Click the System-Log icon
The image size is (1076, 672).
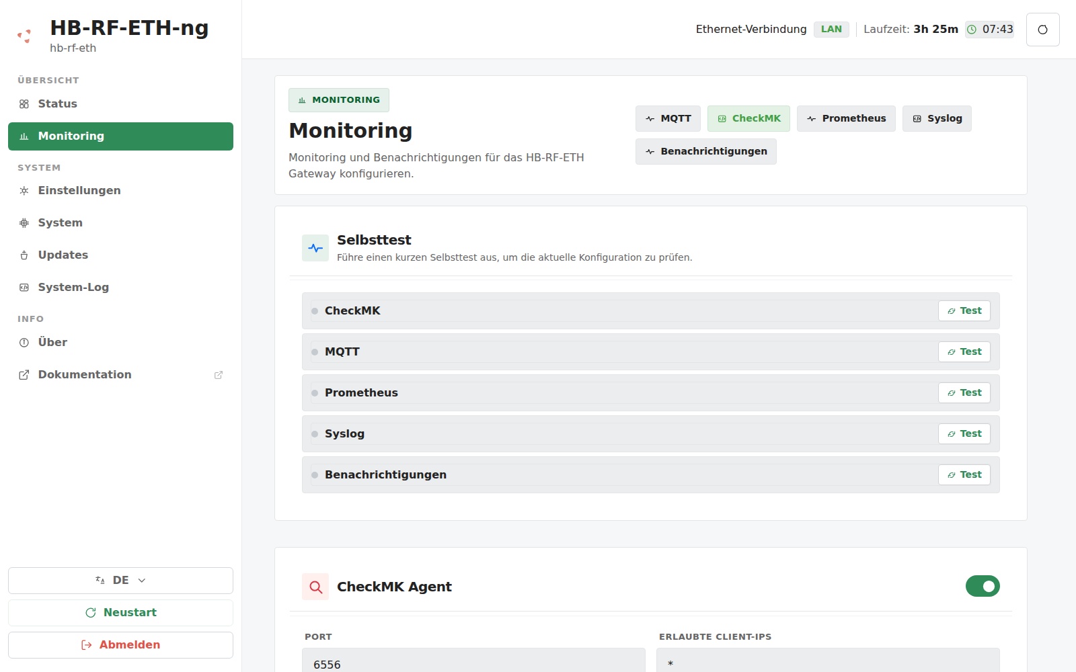(x=24, y=288)
